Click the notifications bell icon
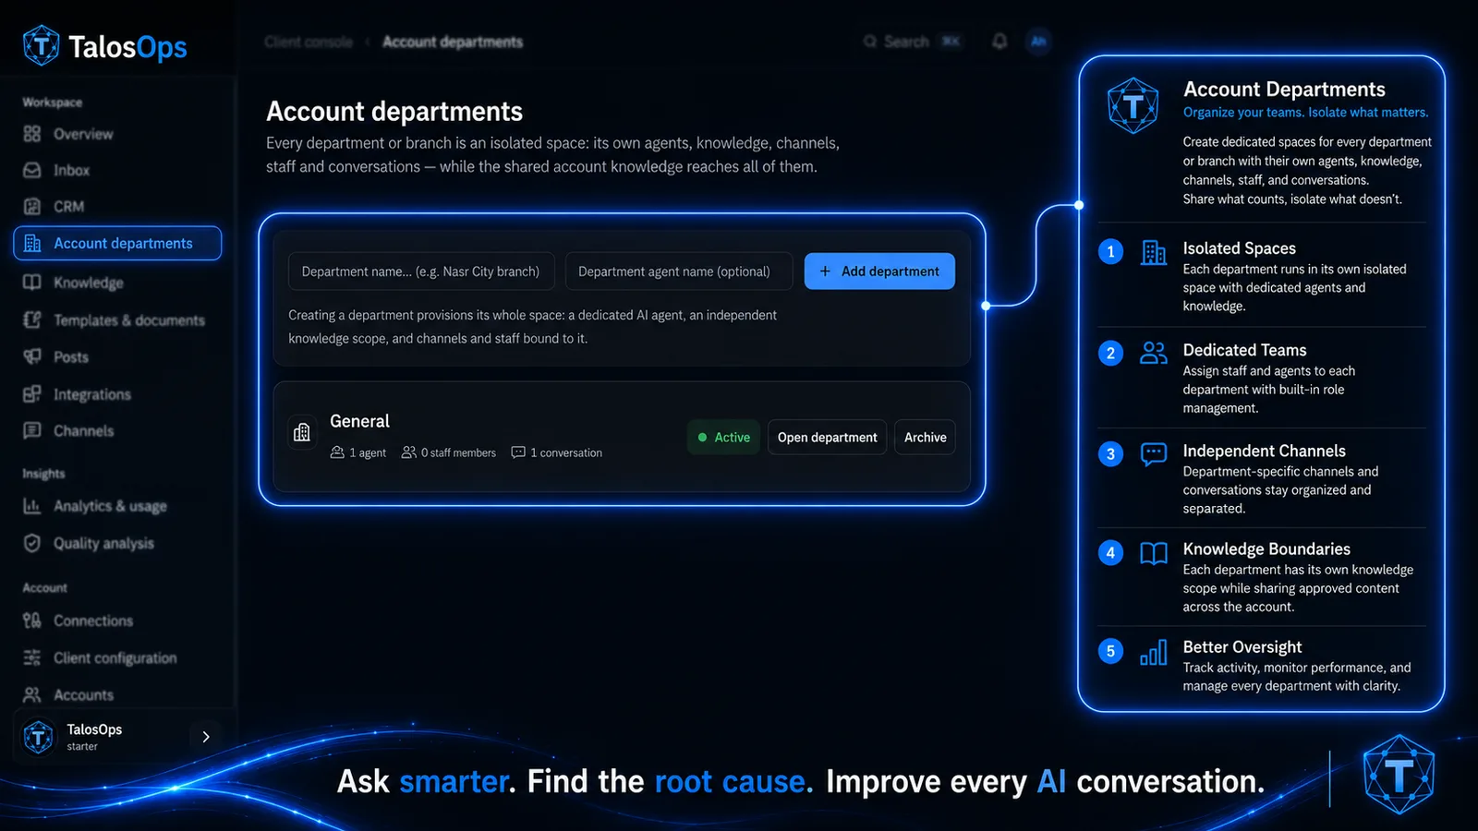Viewport: 1478px width, 831px height. [999, 42]
